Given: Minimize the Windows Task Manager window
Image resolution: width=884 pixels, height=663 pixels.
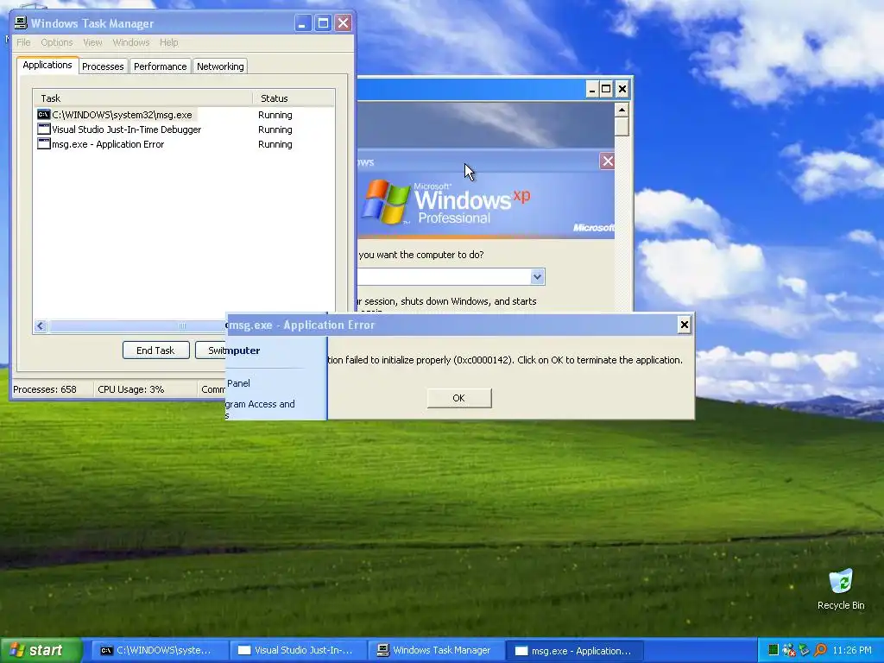Looking at the screenshot, I should 302,23.
